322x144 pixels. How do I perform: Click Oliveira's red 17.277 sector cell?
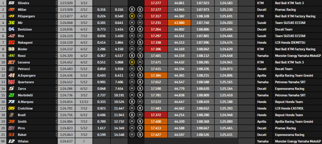tap(156, 3)
